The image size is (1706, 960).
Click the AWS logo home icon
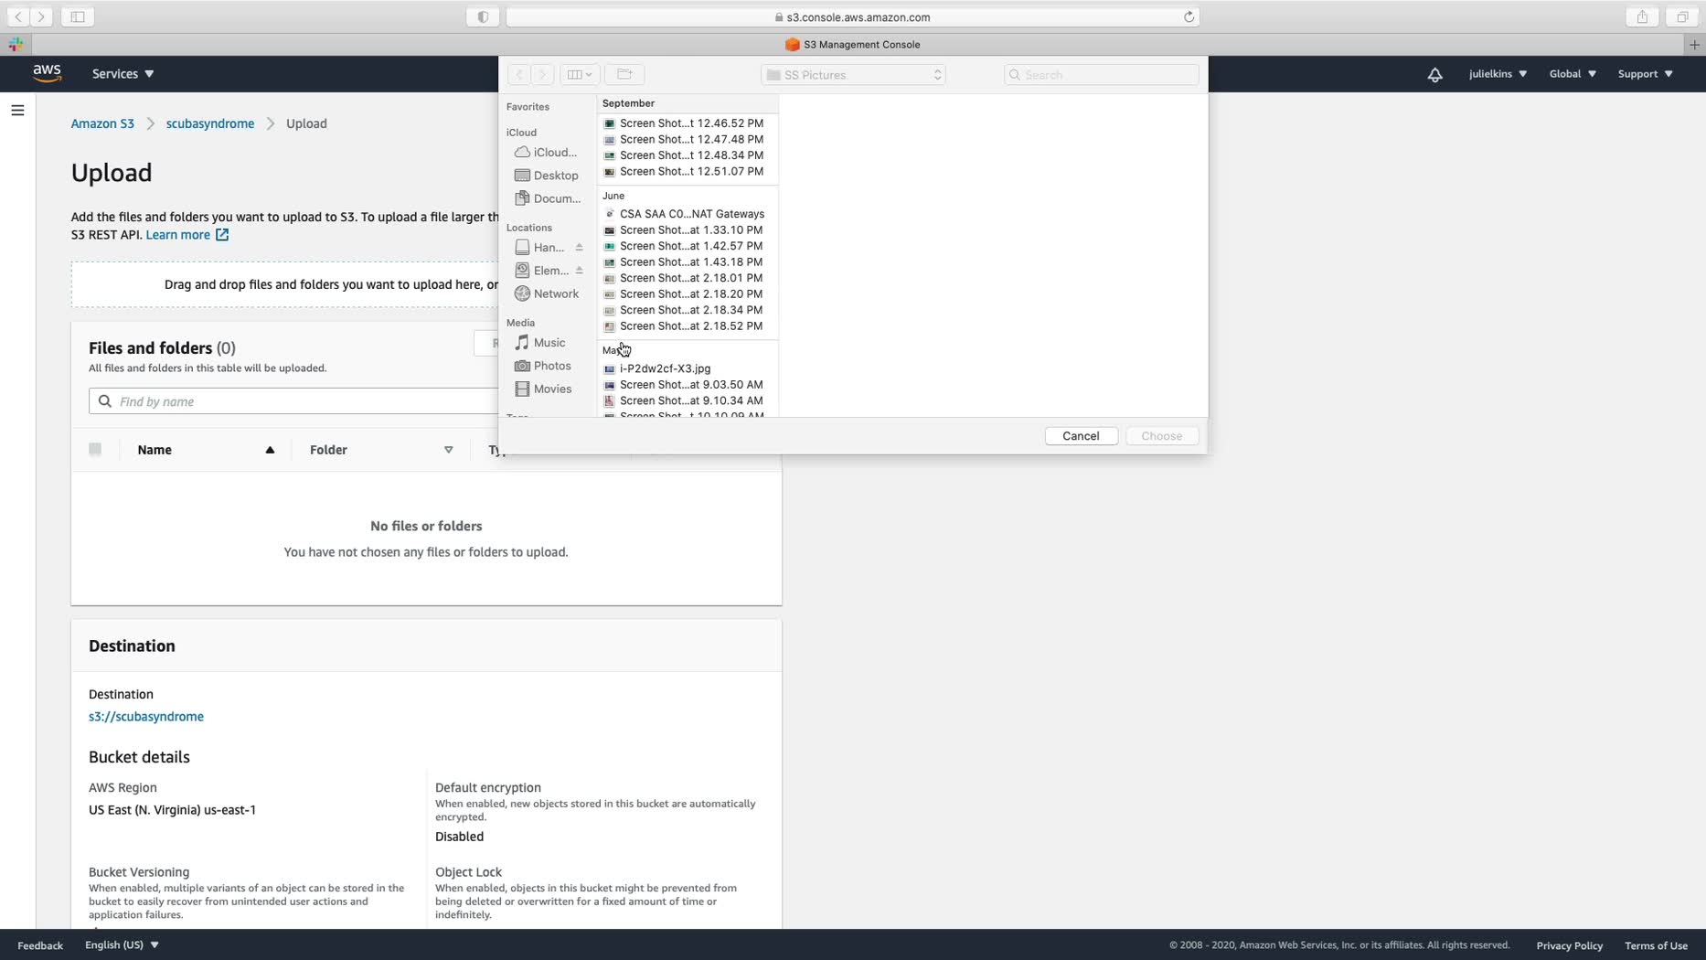47,73
